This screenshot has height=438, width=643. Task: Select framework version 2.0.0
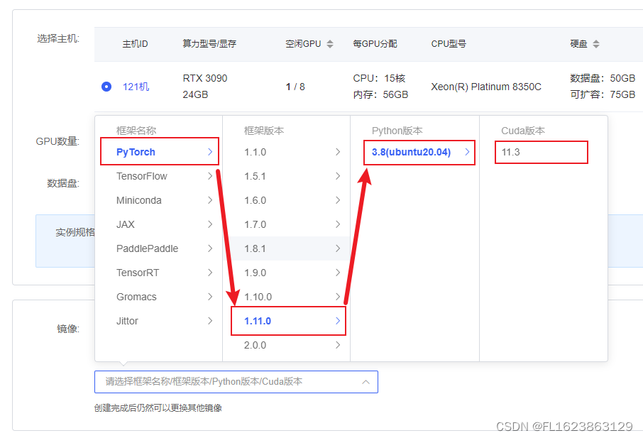[x=255, y=345]
